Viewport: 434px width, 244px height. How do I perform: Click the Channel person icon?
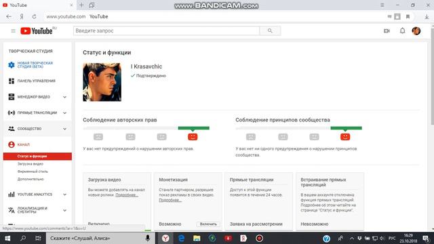(x=12, y=144)
